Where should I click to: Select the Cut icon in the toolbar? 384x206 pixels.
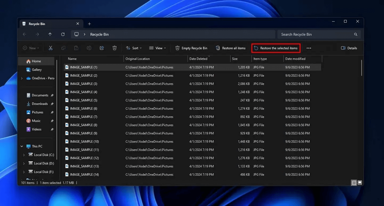(51, 48)
